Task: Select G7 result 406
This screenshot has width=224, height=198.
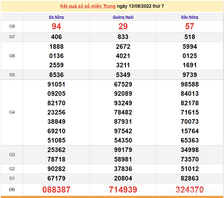Action: tap(56, 37)
